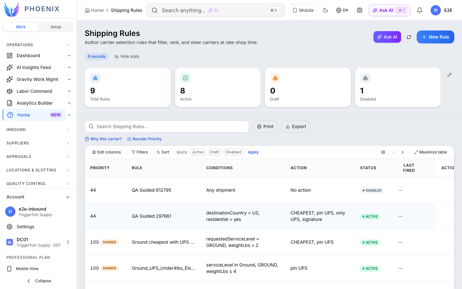
Task: Toggle the Mobile preview button
Action: (303, 10)
